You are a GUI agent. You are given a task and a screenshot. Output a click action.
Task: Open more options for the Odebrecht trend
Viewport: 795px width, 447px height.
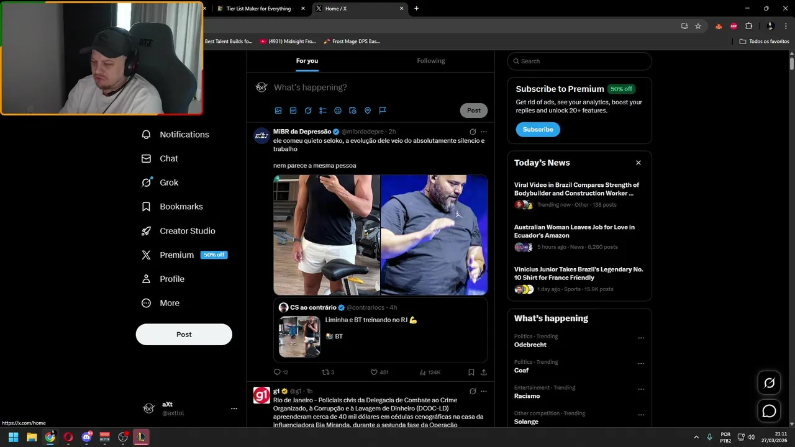tap(641, 338)
